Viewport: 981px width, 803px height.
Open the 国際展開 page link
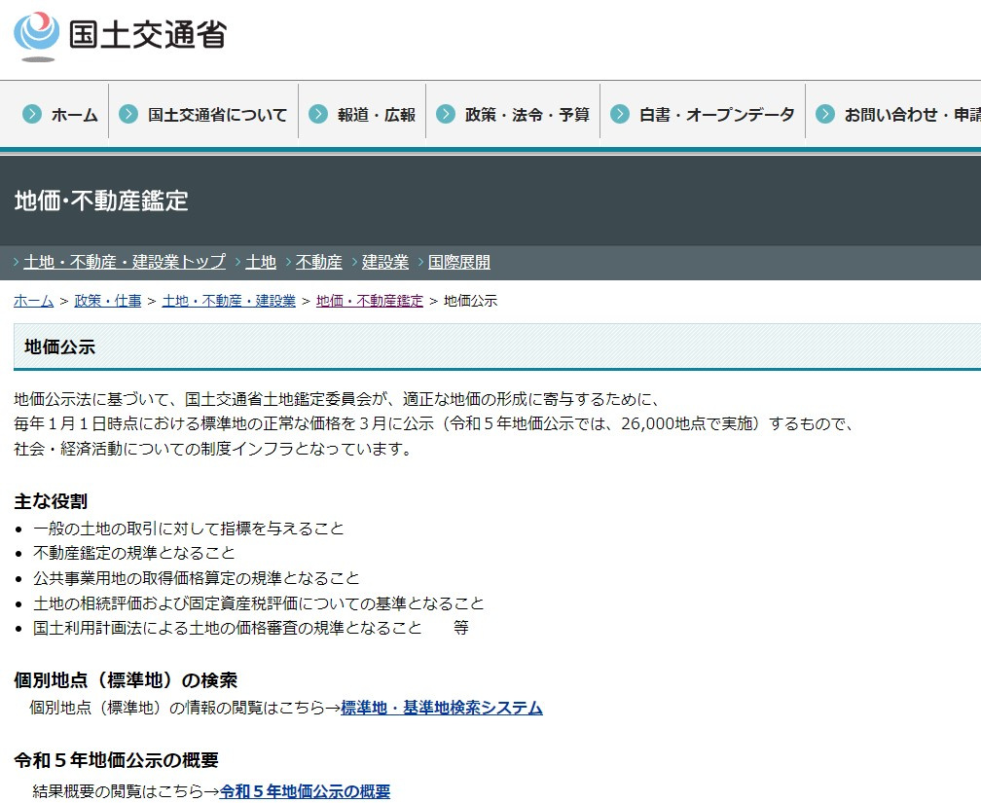point(458,262)
